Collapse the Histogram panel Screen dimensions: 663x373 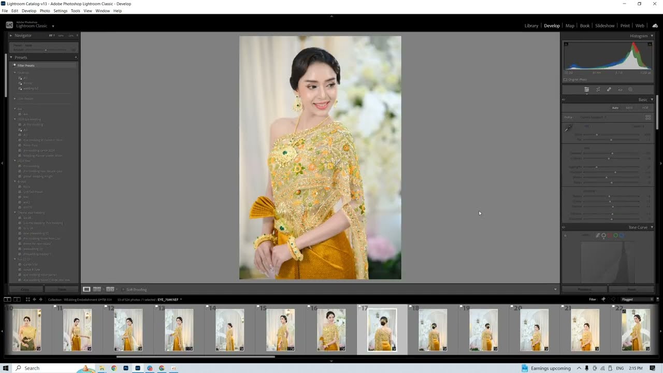click(652, 36)
